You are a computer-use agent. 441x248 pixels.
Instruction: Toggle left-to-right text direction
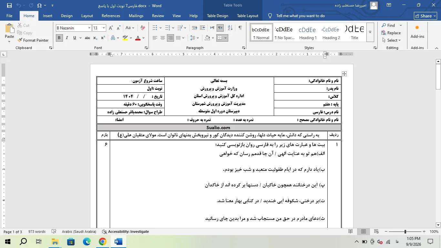tap(212, 28)
